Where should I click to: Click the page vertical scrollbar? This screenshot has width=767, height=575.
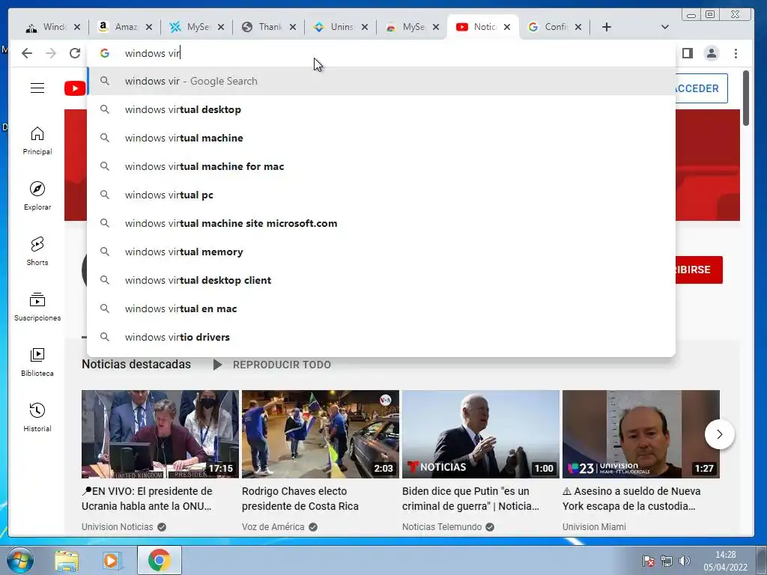tap(745, 98)
